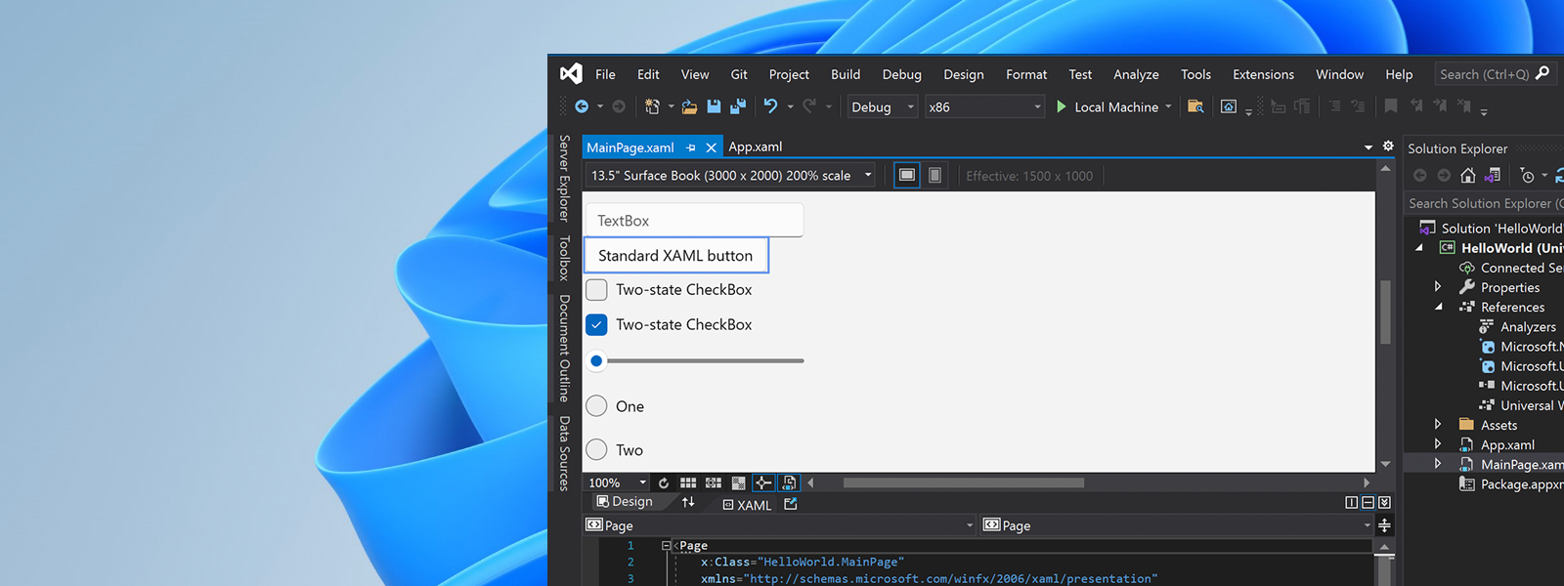
Task: Click the slider thumb in the designer
Action: pos(596,360)
